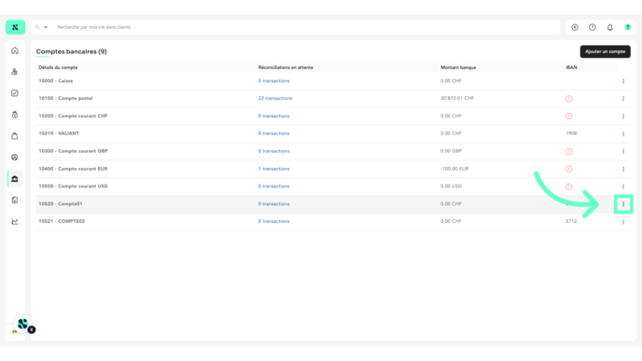Open the money bag icon in sidebar
The image size is (642, 361).
15,115
